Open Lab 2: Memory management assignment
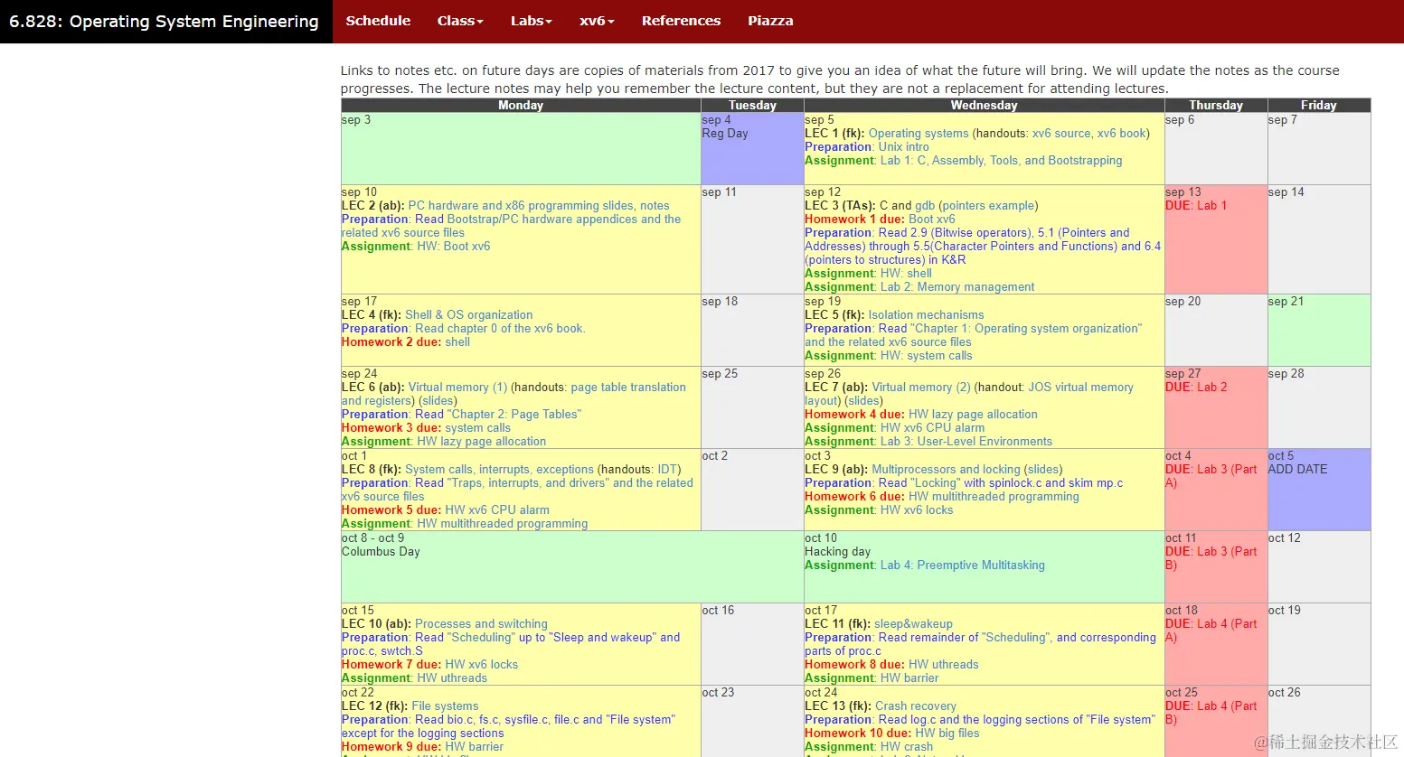Viewport: 1404px width, 757px height. tap(957, 287)
